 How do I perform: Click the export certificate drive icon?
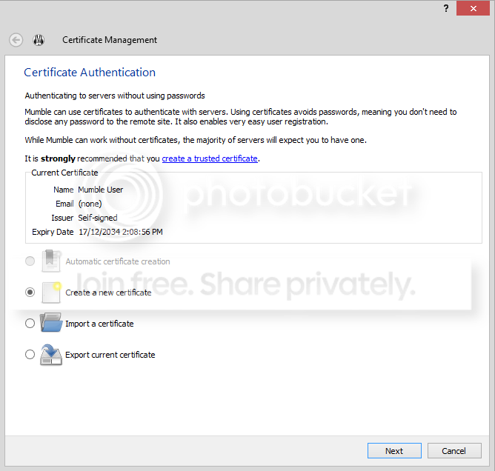pyautogui.click(x=51, y=355)
